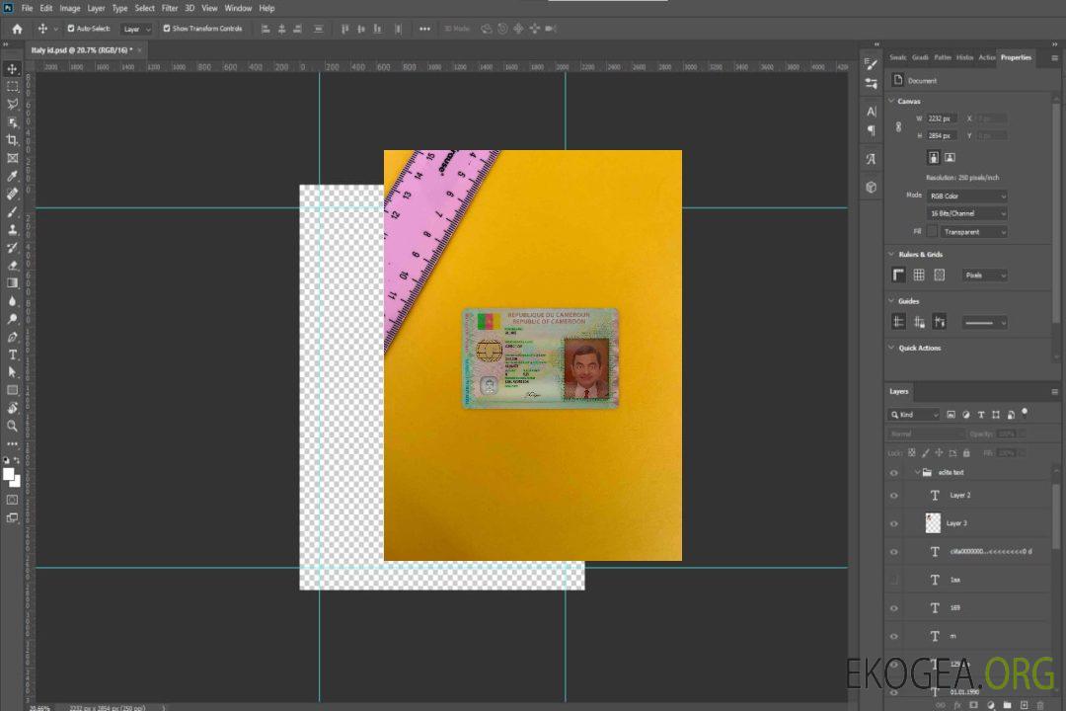Select the Path Selection tool
This screenshot has height=711, width=1066.
pos(12,372)
